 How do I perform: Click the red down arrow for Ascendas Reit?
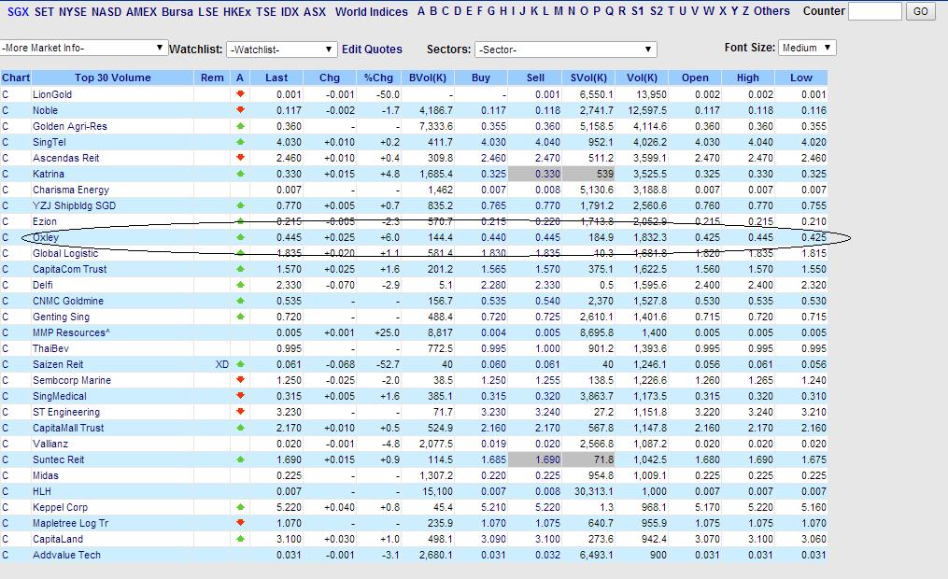(x=240, y=157)
